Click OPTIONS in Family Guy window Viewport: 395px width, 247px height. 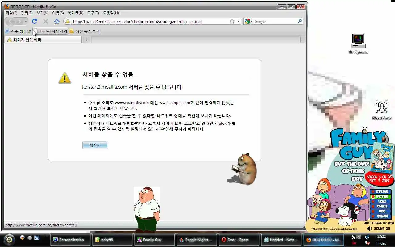(x=353, y=171)
